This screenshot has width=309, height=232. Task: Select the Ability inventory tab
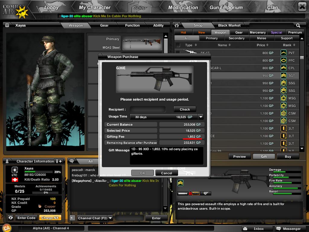[x=158, y=25]
